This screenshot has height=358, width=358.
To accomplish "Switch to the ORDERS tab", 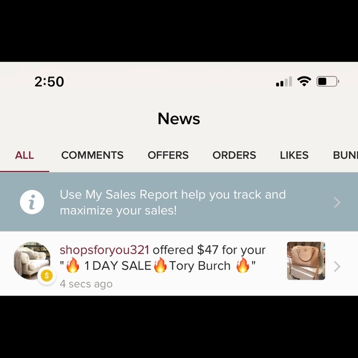I will pyautogui.click(x=235, y=156).
